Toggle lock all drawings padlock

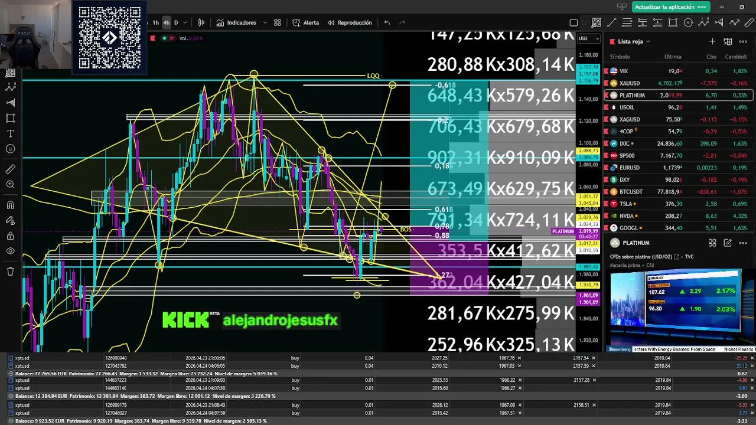[10, 236]
